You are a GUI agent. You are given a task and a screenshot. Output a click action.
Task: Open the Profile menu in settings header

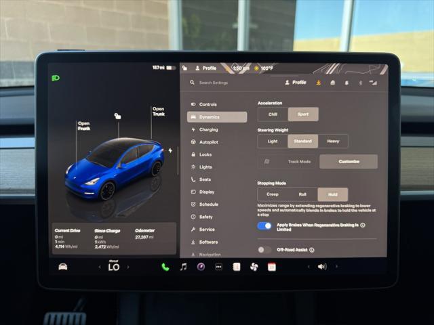[x=296, y=83]
